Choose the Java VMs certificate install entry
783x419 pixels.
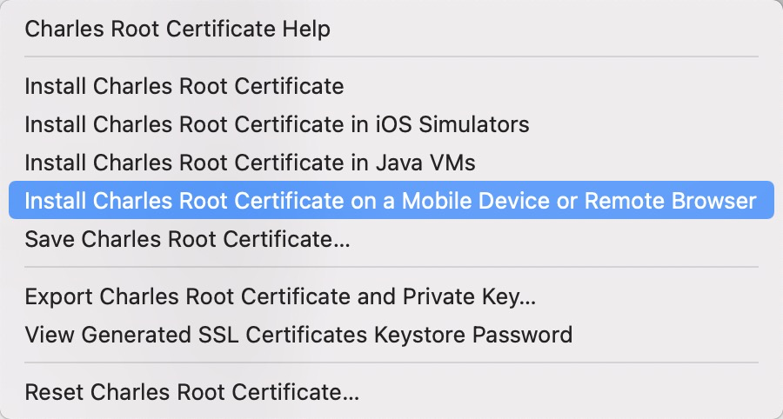(x=250, y=163)
